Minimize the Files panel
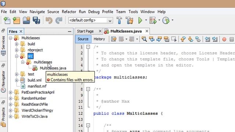Screen dimensions: 235x132 pos(69,32)
